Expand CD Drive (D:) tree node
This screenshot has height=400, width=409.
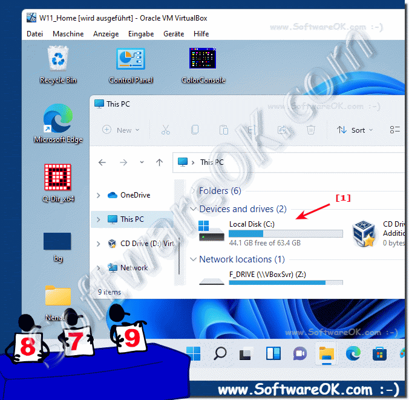99,244
